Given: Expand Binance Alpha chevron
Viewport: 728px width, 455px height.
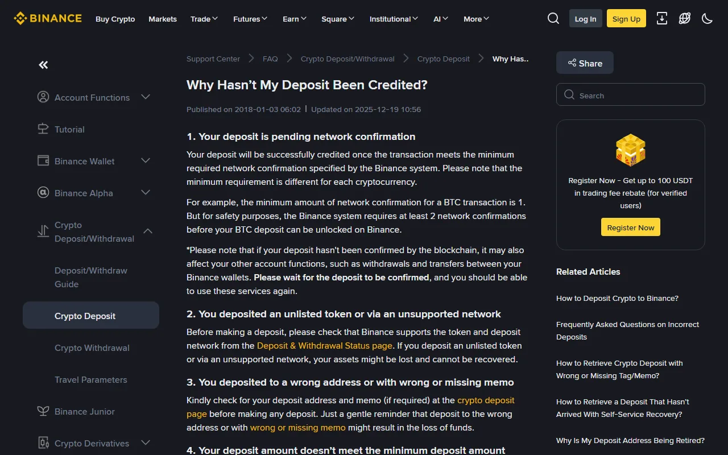Looking at the screenshot, I should (x=146, y=193).
